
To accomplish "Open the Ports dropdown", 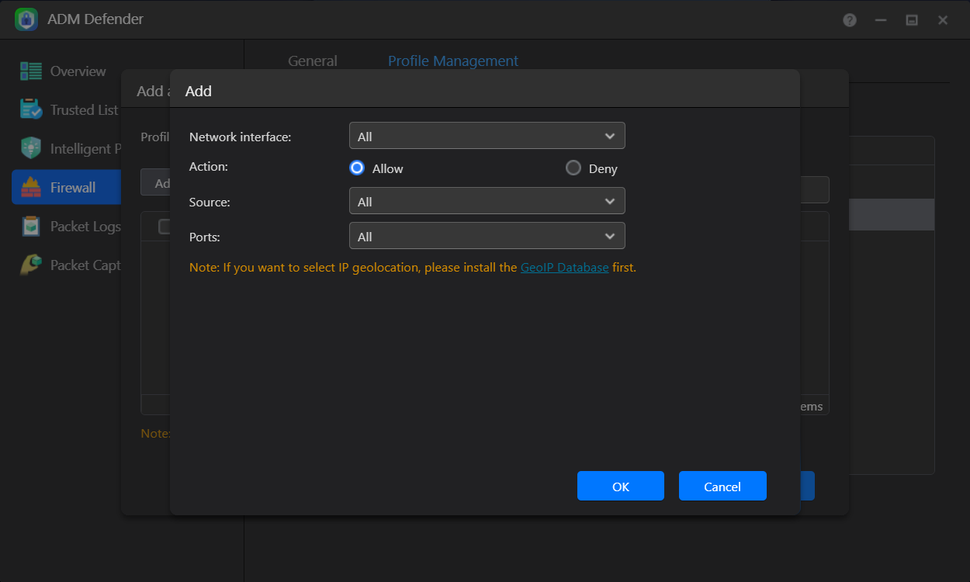I will point(487,236).
